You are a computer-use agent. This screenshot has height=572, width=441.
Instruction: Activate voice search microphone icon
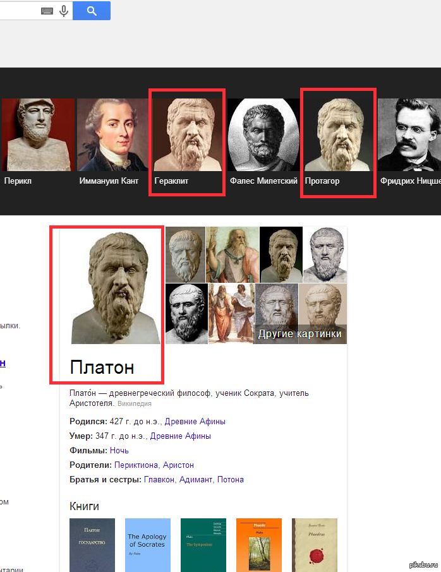coord(64,11)
